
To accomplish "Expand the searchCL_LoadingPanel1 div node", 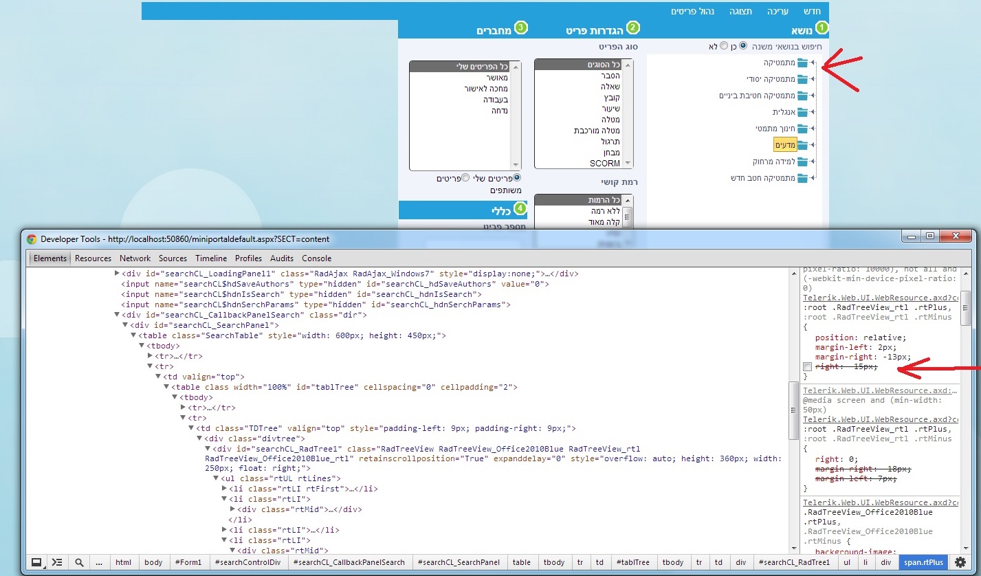I will point(117,274).
